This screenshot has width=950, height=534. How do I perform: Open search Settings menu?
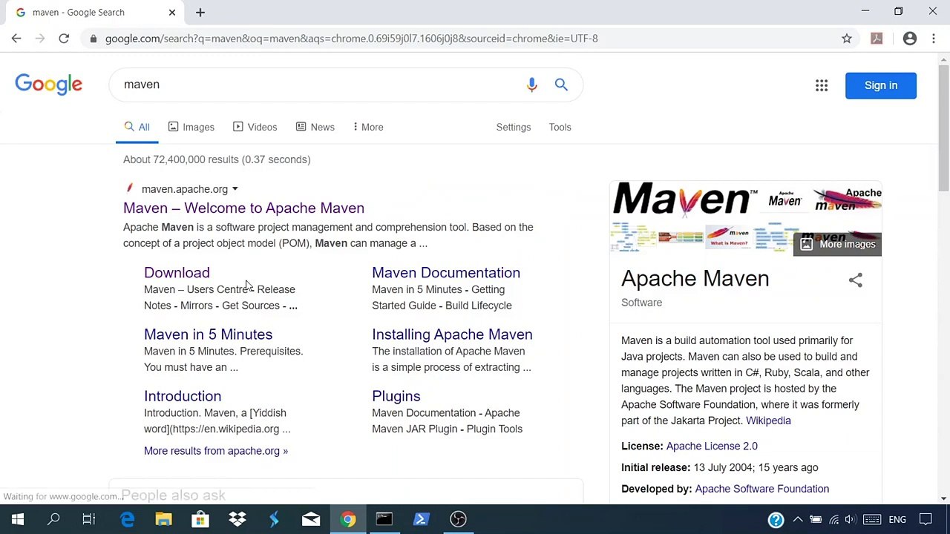[514, 127]
